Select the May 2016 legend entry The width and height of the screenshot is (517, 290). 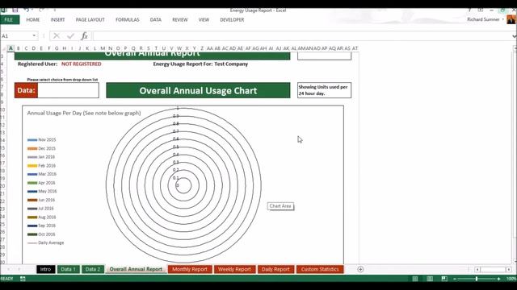click(42, 192)
